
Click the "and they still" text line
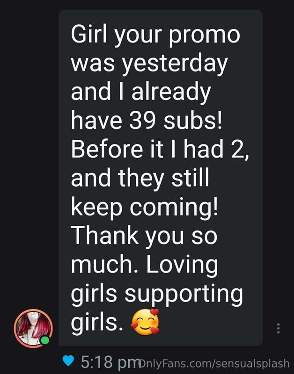point(140,178)
